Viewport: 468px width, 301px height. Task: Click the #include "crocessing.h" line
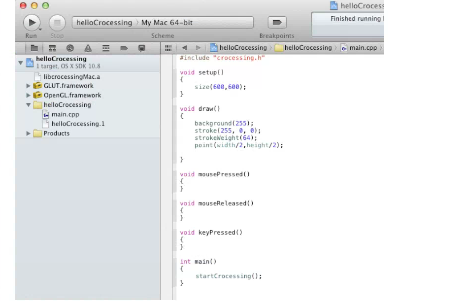[222, 58]
